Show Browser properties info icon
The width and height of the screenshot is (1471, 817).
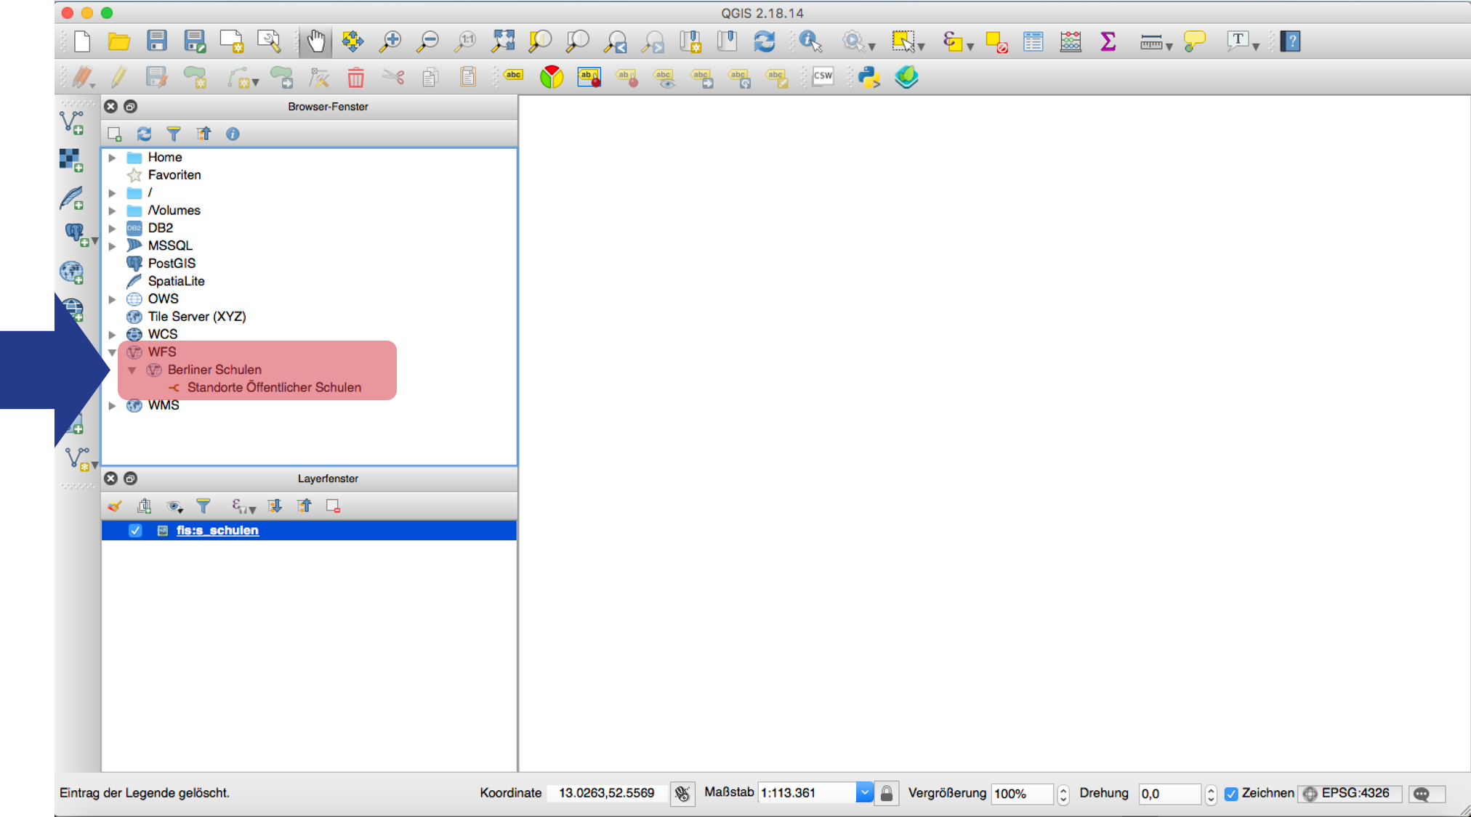[x=233, y=134]
